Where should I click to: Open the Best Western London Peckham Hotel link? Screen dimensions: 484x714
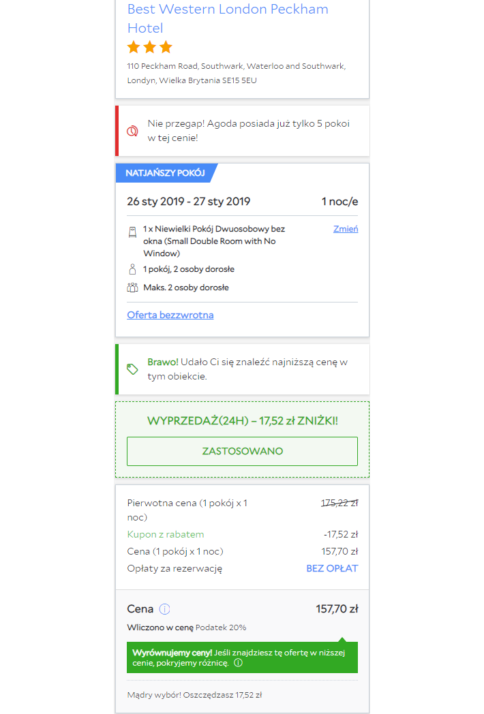[x=227, y=18]
